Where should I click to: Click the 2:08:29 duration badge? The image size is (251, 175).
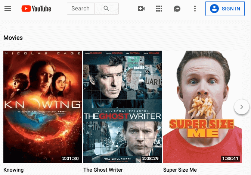(x=151, y=159)
